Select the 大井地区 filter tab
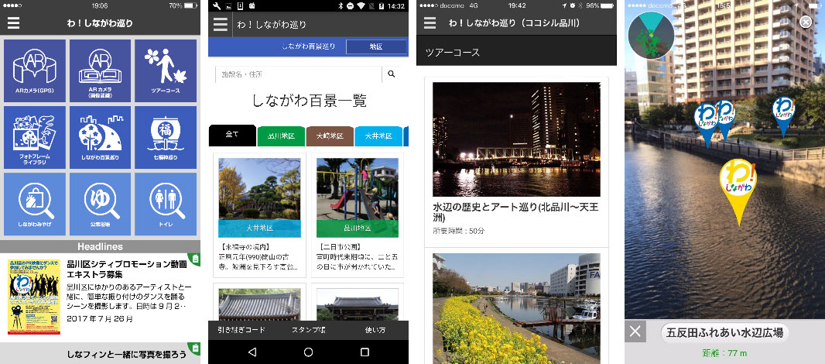 click(x=378, y=136)
